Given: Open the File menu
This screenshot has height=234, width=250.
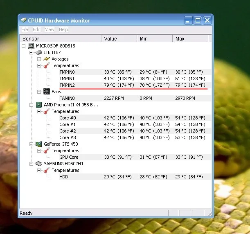Looking at the screenshot, I should click(x=25, y=29).
